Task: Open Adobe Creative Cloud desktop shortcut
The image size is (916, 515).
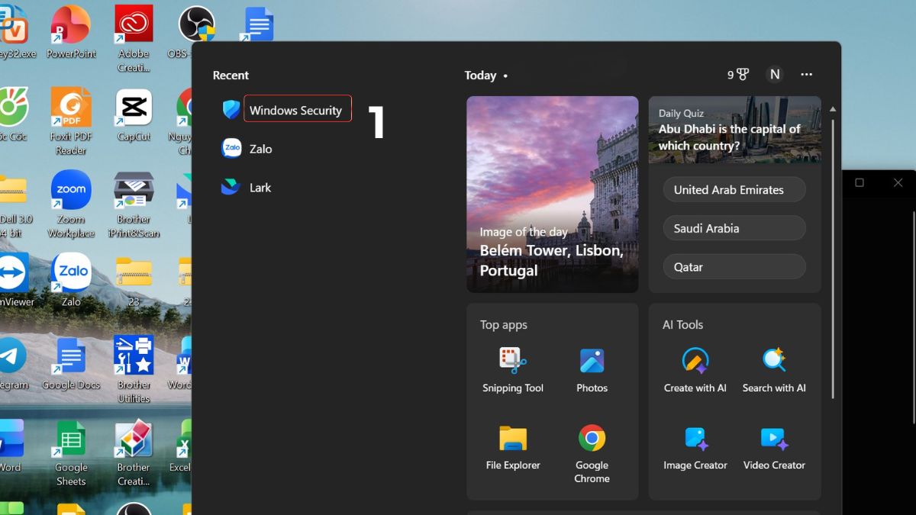Action: 134,38
